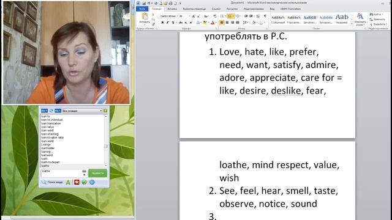Click the Save icon in Quick Access toolbar
The height and width of the screenshot is (220, 392).
click(144, 3)
